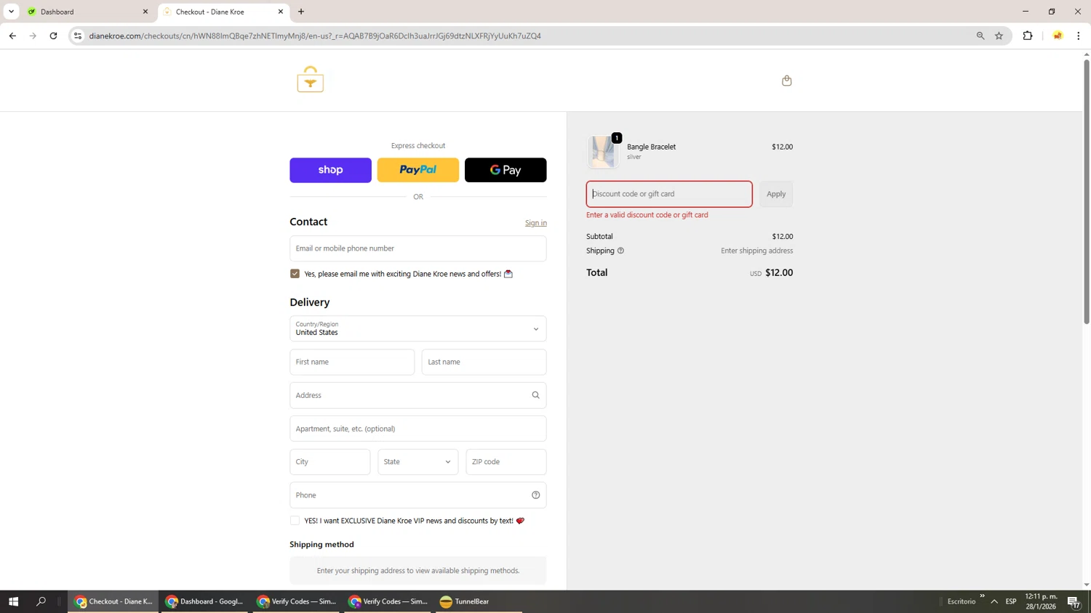The image size is (1091, 613).
Task: Open a new browser tab
Action: point(301,12)
